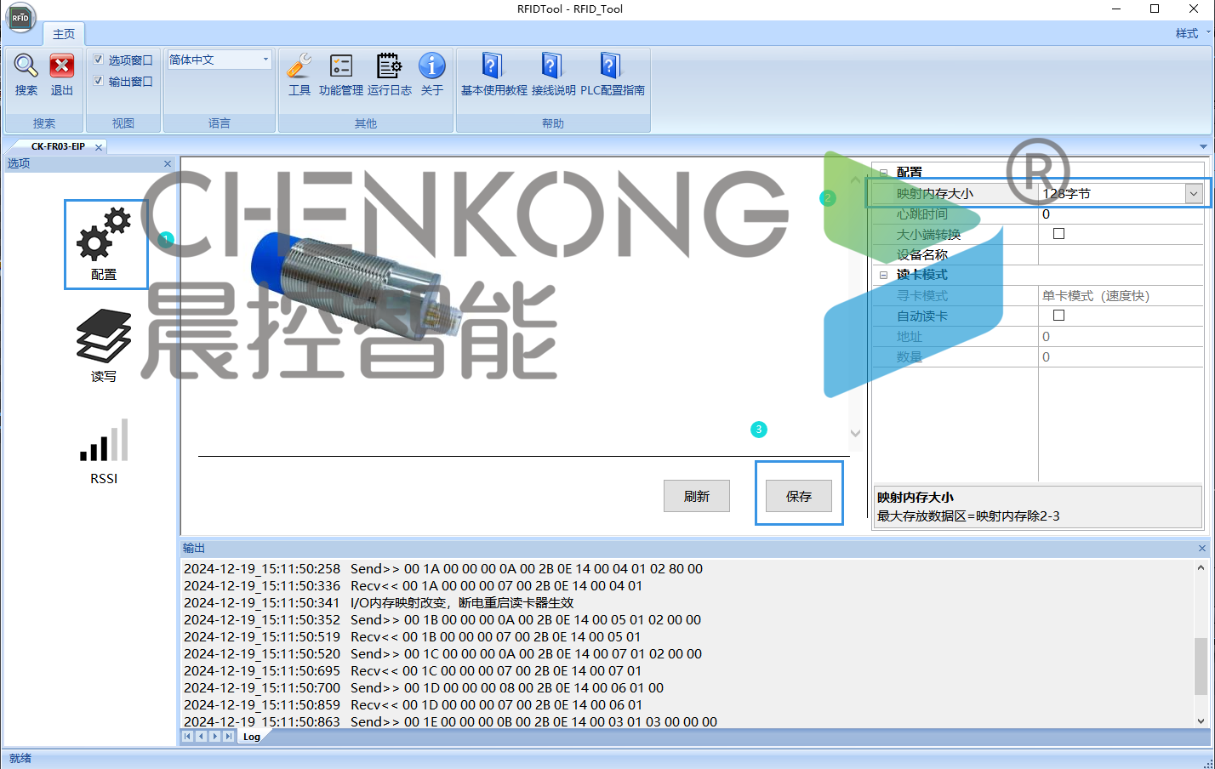The height and width of the screenshot is (769, 1215).
Task: Select the Read/Write layers icon in sidebar
Action: [104, 337]
